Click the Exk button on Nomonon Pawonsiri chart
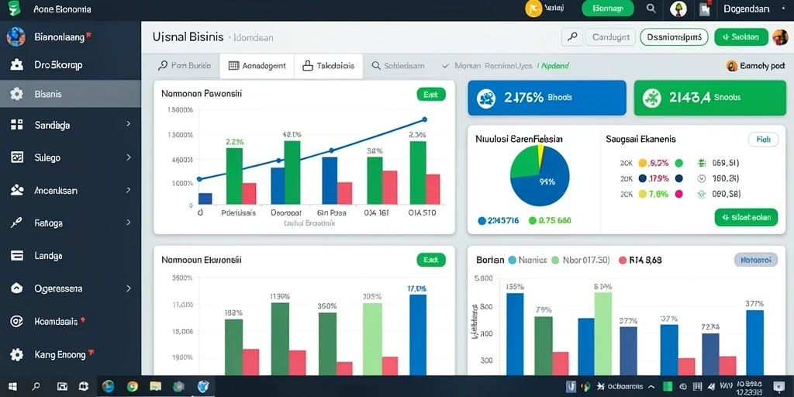 [x=431, y=94]
